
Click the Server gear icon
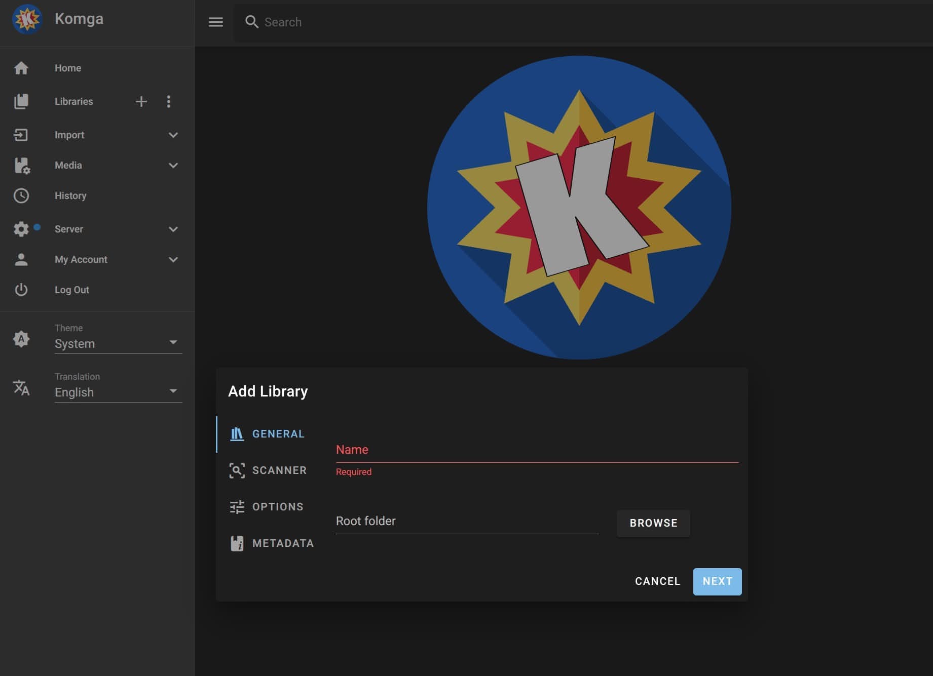tap(21, 229)
